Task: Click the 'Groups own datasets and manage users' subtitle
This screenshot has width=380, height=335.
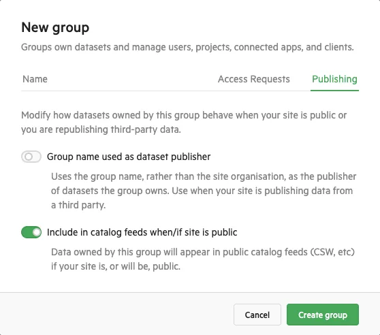Action: click(x=187, y=47)
